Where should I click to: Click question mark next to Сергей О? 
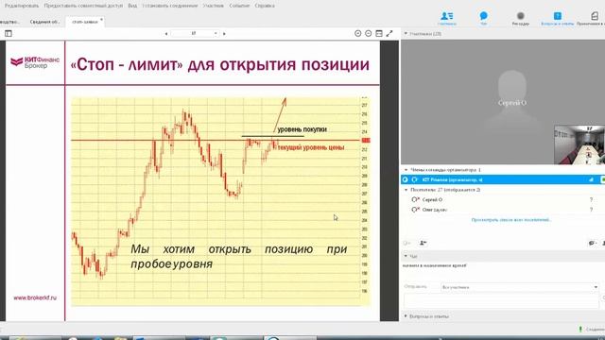tap(591, 199)
